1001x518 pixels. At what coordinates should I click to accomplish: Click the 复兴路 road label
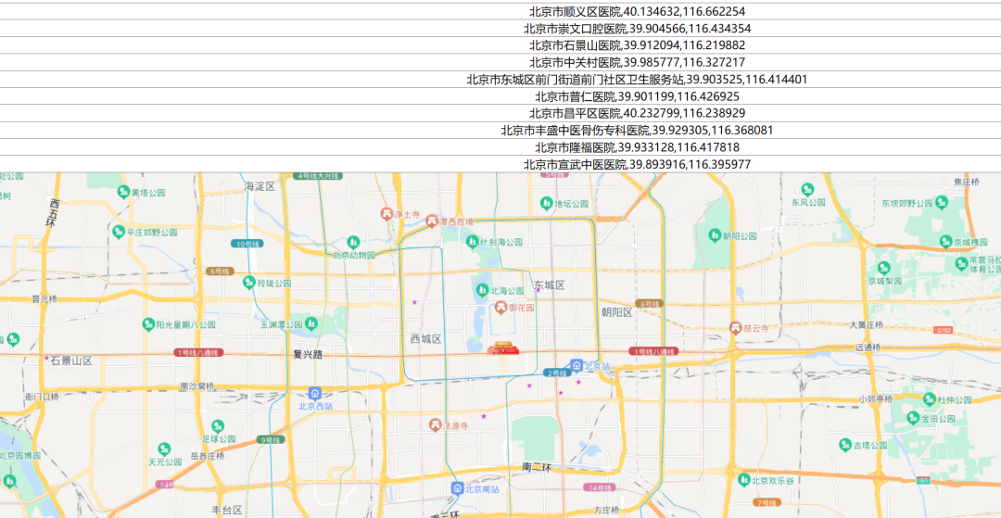[309, 354]
